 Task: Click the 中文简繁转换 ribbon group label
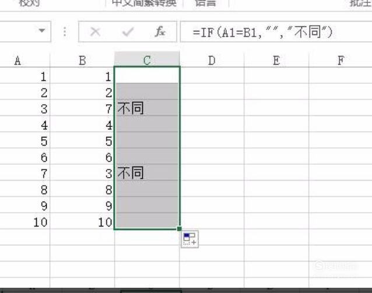[x=144, y=3]
